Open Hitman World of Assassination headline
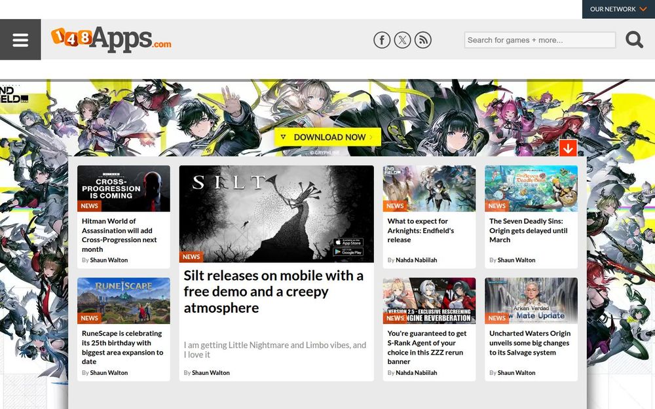Image resolution: width=655 pixels, height=409 pixels. tap(119, 235)
